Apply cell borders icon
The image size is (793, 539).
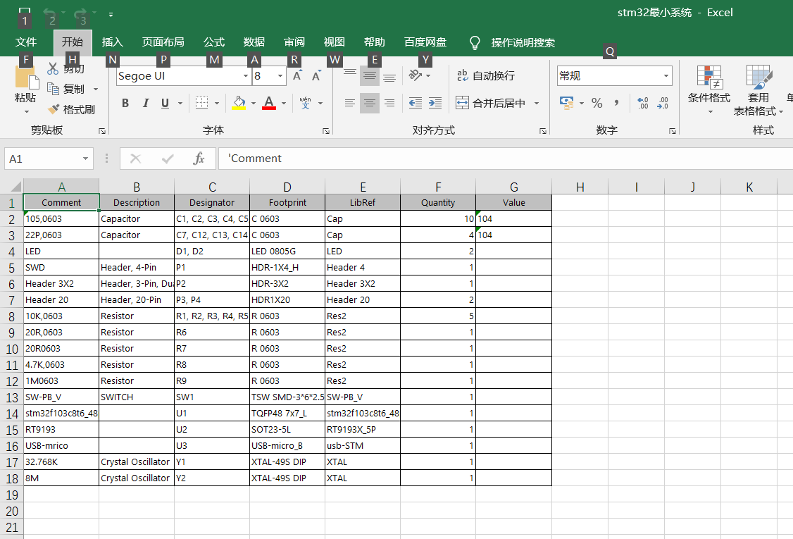pos(202,104)
